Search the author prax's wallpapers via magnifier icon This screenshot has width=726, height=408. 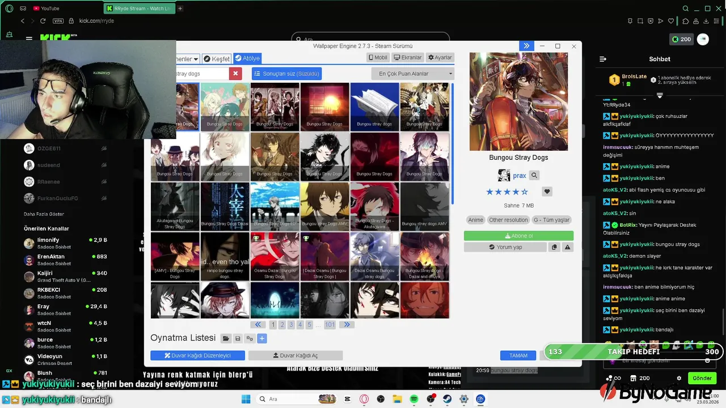(x=534, y=176)
